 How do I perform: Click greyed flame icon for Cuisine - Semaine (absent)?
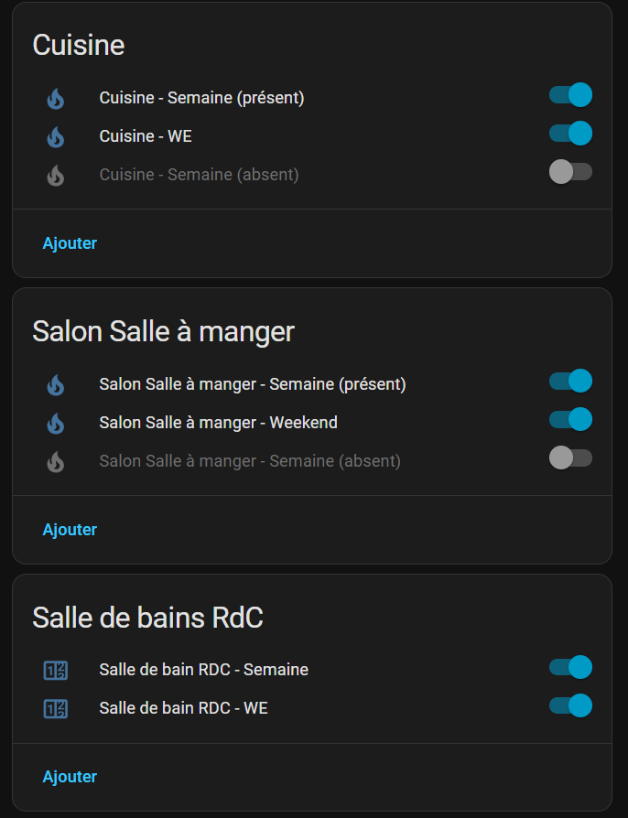click(x=56, y=175)
